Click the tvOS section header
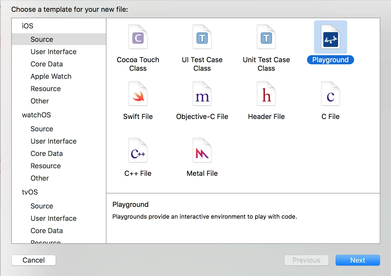Screen dimensions: 391x276 click(x=30, y=192)
